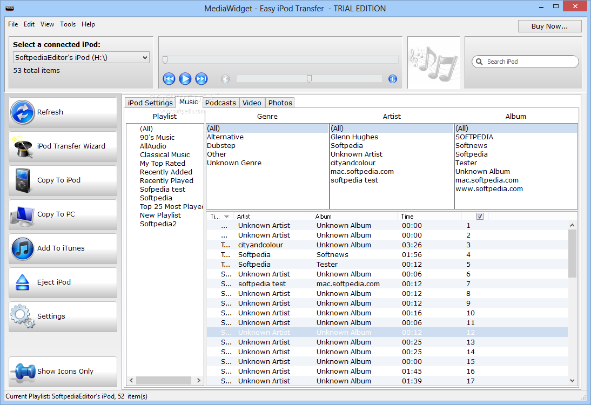Viewport: 591px width, 405px height.
Task: Adjust the track seek slider handle
Action: point(165,59)
